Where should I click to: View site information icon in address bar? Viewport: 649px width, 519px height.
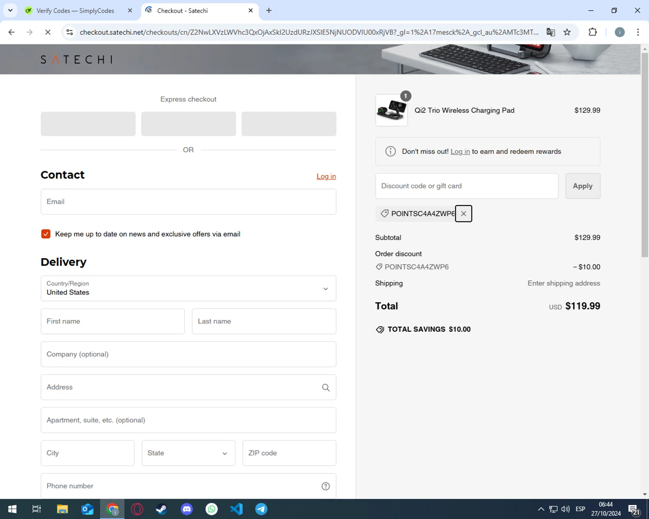click(x=70, y=32)
